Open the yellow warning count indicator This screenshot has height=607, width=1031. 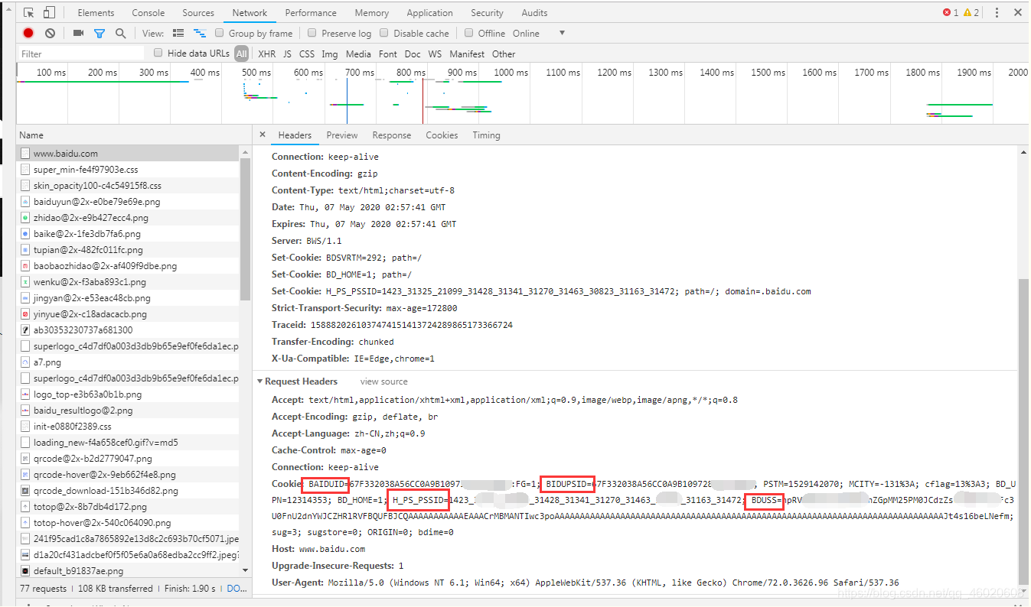click(x=971, y=13)
